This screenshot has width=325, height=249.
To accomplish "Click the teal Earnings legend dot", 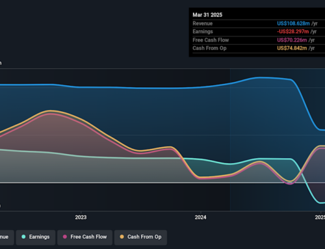I will point(23,237).
